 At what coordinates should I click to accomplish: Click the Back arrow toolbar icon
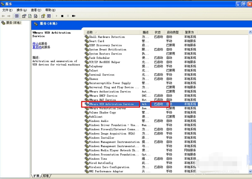(3, 16)
